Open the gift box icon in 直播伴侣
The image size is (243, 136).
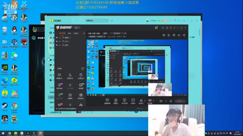coord(164,35)
